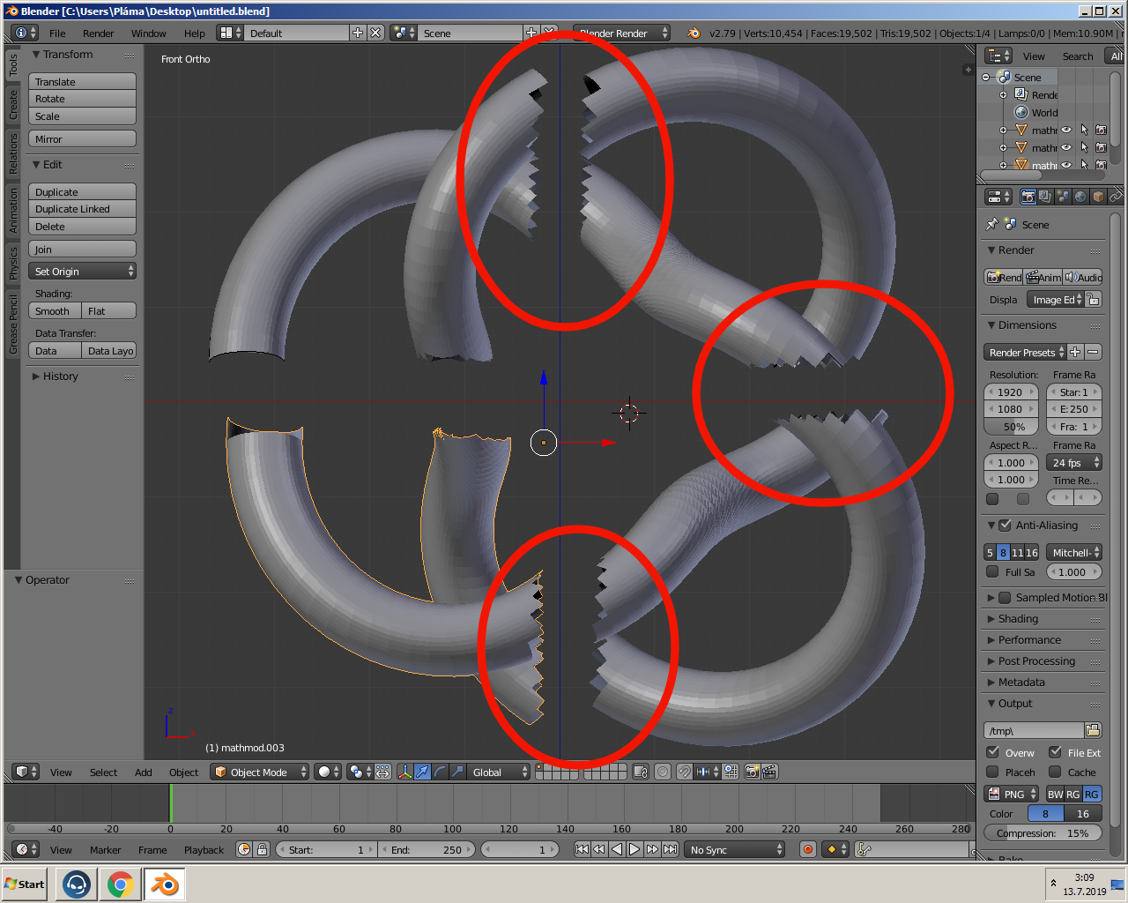This screenshot has height=903, width=1128.
Task: Click the use preview range clock icon
Action: (244, 849)
